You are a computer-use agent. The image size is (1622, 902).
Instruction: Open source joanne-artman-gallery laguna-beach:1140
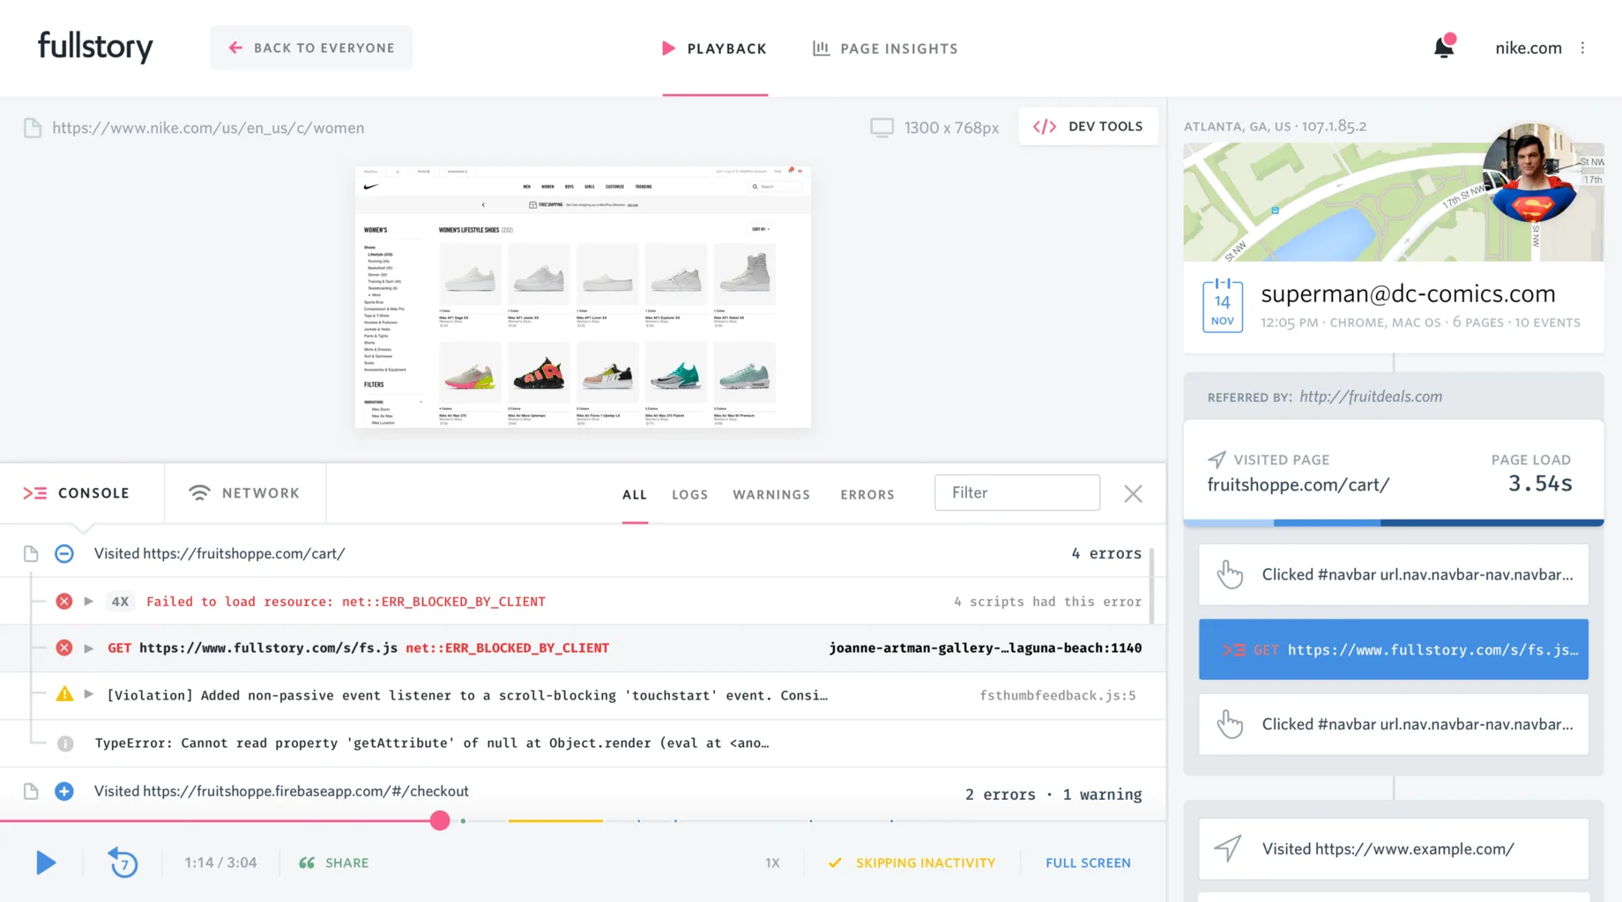tap(985, 648)
